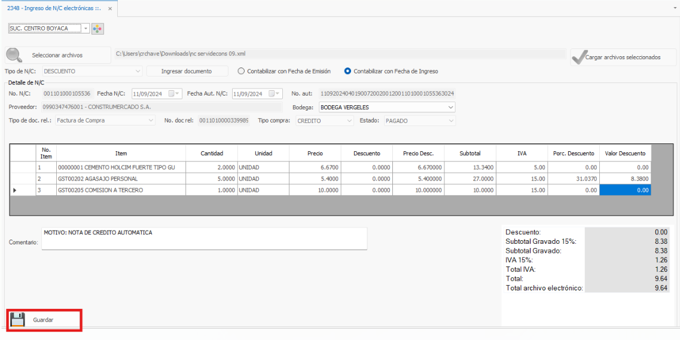Screen dimensions: 680x340
Task: Click the colorful icon beside branch selector
Action: click(x=97, y=28)
